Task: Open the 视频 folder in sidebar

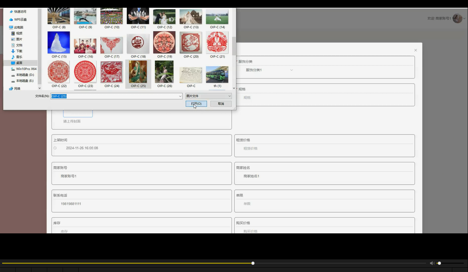Action: pos(17,33)
